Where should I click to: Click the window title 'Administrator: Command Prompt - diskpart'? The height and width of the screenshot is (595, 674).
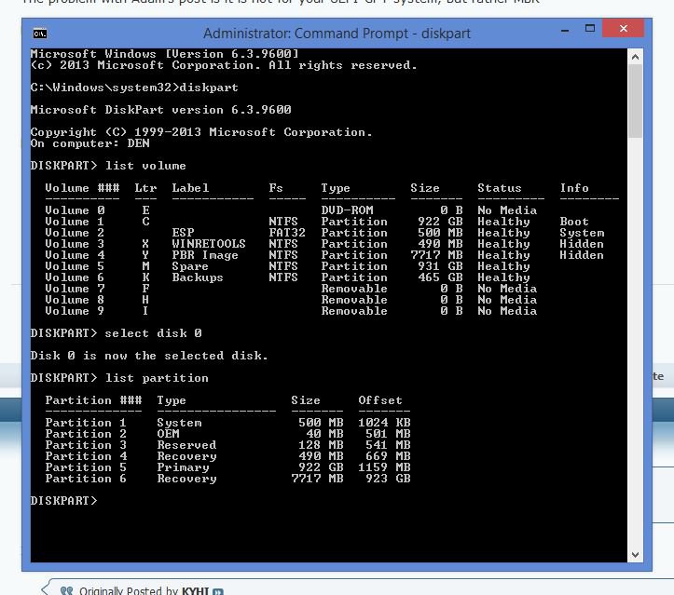tap(337, 34)
